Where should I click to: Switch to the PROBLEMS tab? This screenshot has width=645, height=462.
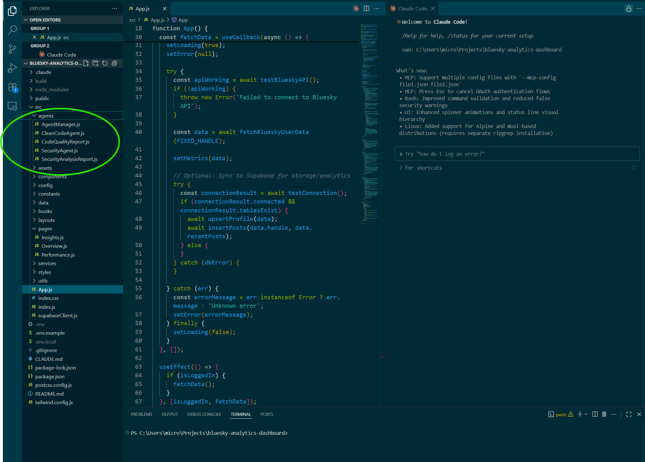tap(141, 414)
